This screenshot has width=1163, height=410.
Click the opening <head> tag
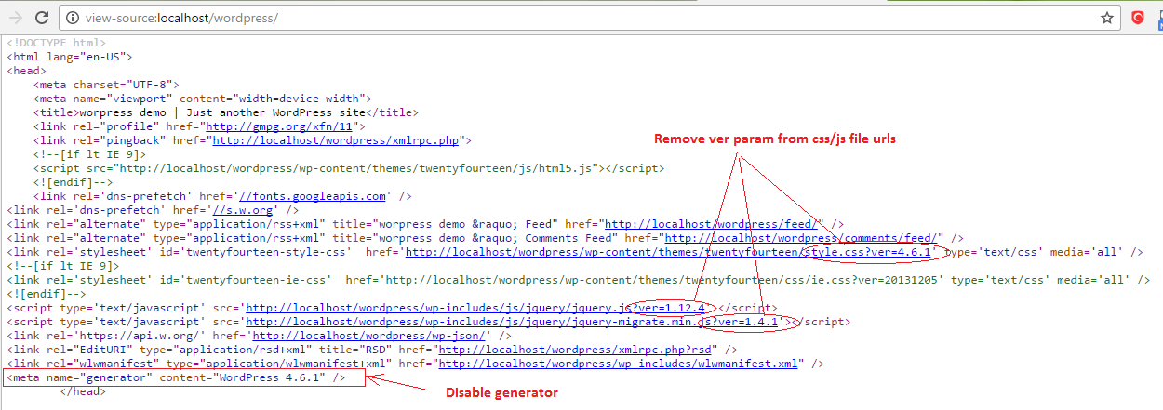[27, 71]
